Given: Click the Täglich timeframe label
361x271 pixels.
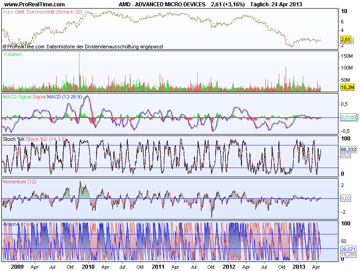Looking at the screenshot, I should pos(259,5).
